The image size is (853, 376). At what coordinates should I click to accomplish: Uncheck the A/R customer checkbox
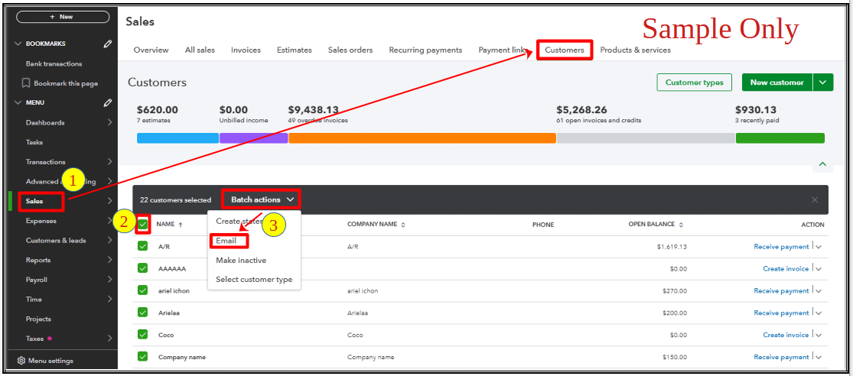point(142,246)
